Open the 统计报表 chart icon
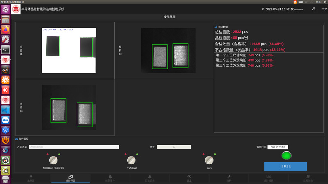Screen dimensions: 328x184 [268, 178]
